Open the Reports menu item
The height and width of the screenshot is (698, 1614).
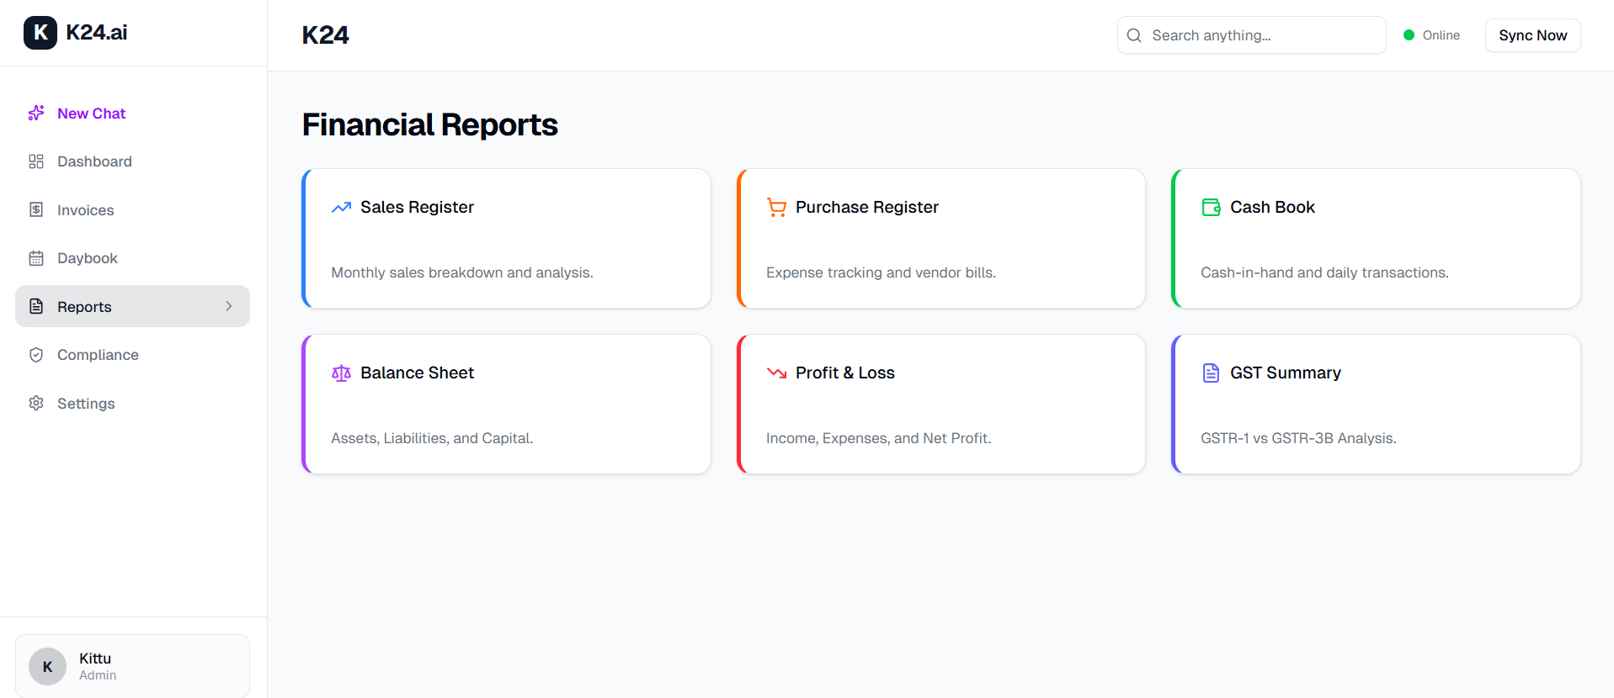coord(84,307)
